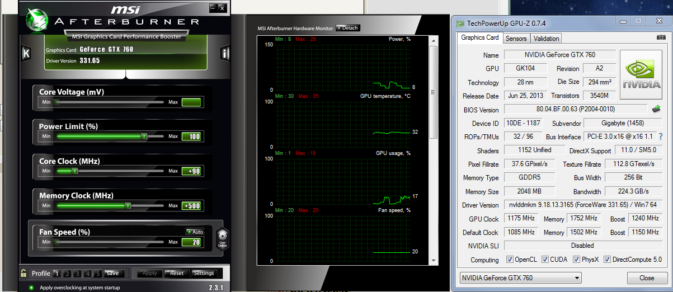Open the Bus Interface question mark help
This screenshot has width=673, height=292.
(660, 136)
